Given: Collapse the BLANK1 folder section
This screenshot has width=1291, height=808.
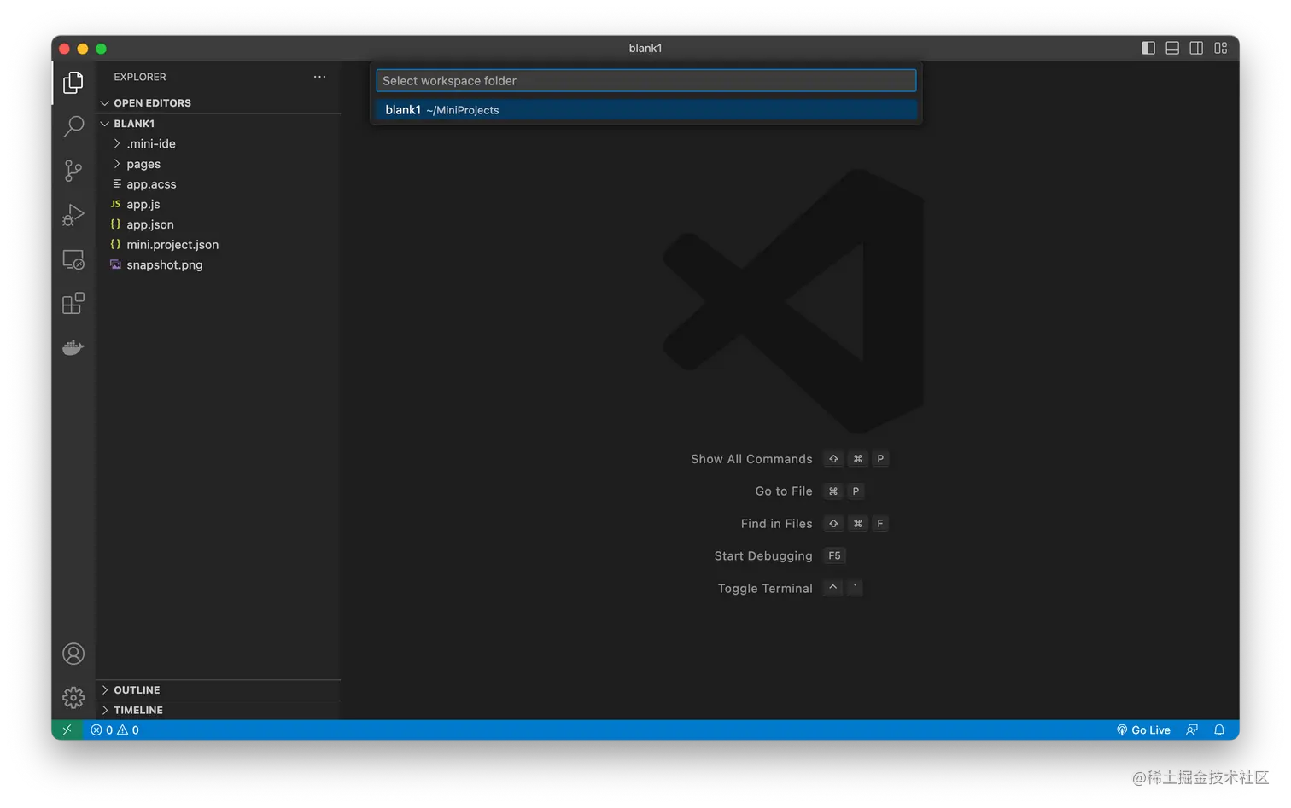Looking at the screenshot, I should pos(220,124).
